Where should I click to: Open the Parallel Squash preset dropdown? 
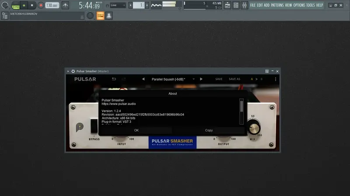coord(172,79)
